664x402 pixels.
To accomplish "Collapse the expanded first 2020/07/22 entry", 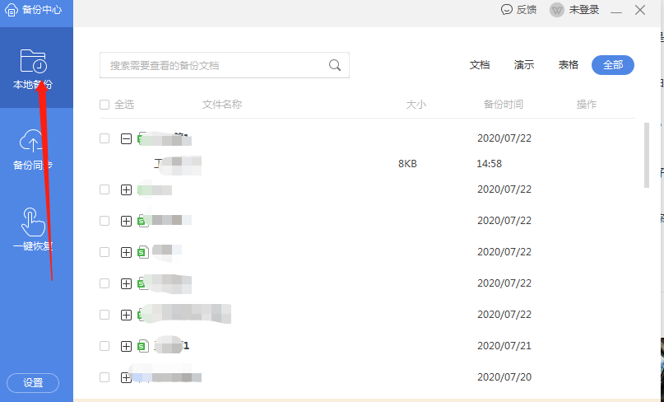I will coord(126,138).
